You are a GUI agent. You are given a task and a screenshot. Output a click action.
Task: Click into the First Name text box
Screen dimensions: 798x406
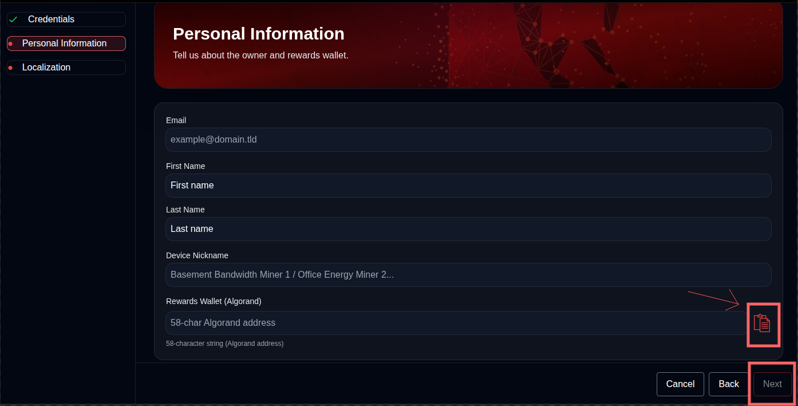468,186
